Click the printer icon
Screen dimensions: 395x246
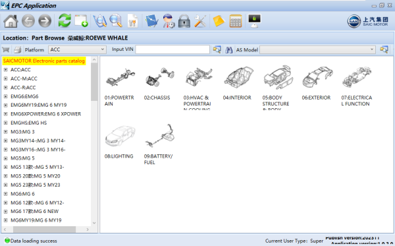coord(17,49)
